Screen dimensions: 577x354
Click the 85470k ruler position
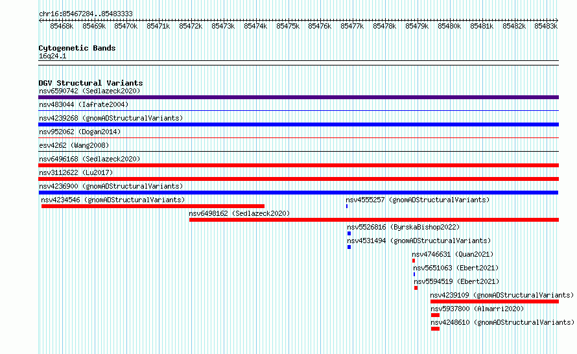pyautogui.click(x=126, y=26)
